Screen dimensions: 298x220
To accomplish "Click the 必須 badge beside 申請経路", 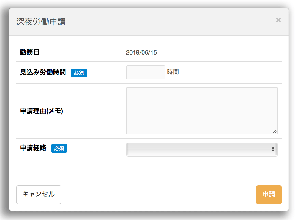I will [x=59, y=148].
